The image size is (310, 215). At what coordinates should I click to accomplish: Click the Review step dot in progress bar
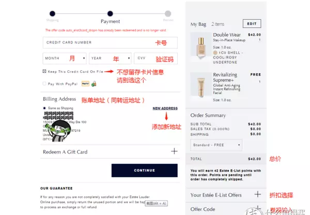coord(168,13)
